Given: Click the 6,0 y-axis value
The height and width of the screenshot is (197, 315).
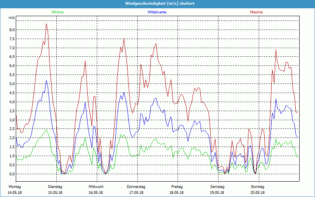Looking at the screenshot, I should [12, 66].
